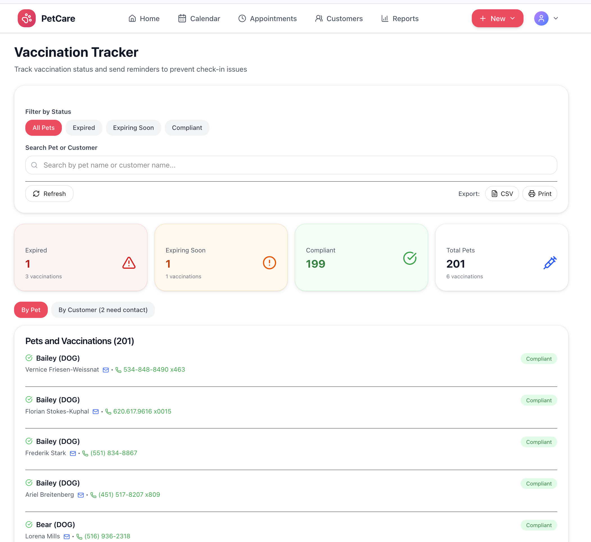Click the warning triangle on Expired card

pos(128,263)
